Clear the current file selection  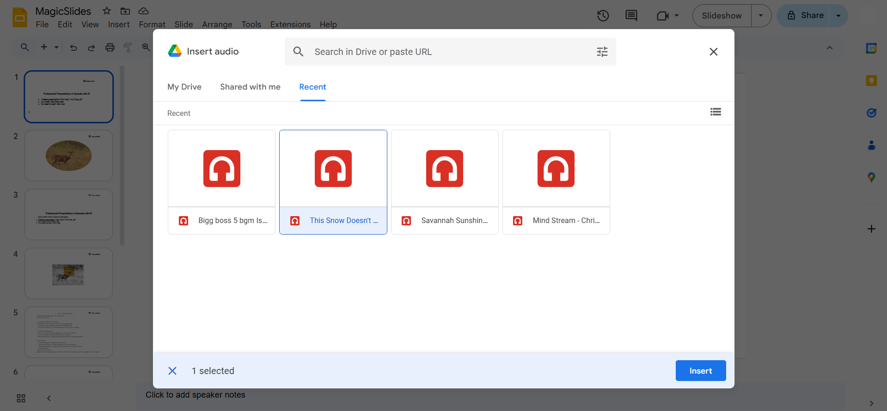tap(172, 371)
